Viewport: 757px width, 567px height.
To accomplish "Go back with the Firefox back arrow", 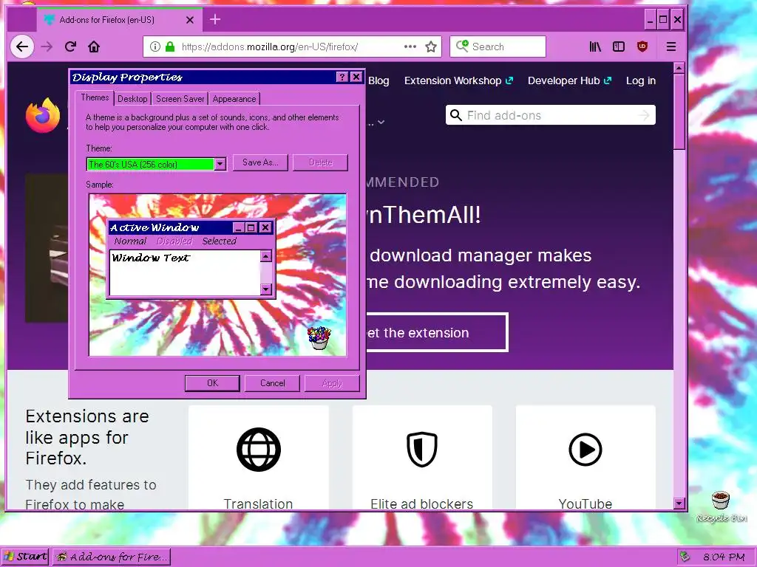I will [x=22, y=47].
